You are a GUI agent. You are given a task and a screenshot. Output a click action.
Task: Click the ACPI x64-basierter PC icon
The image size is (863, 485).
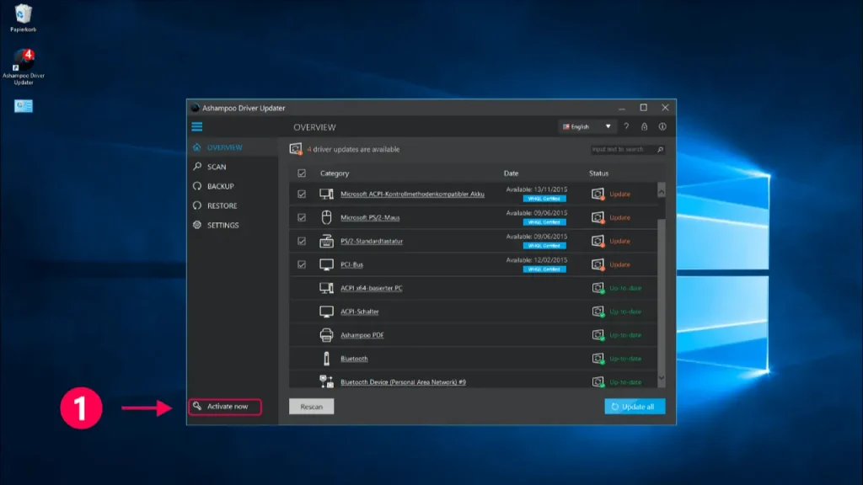tap(326, 288)
